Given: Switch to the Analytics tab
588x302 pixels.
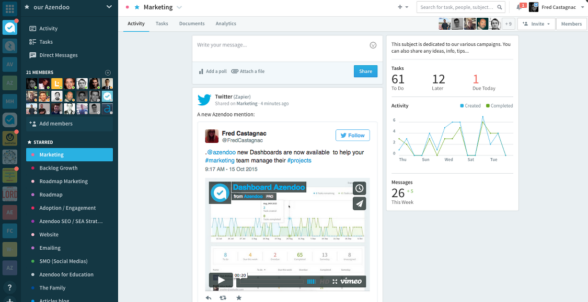Looking at the screenshot, I should 226,23.
